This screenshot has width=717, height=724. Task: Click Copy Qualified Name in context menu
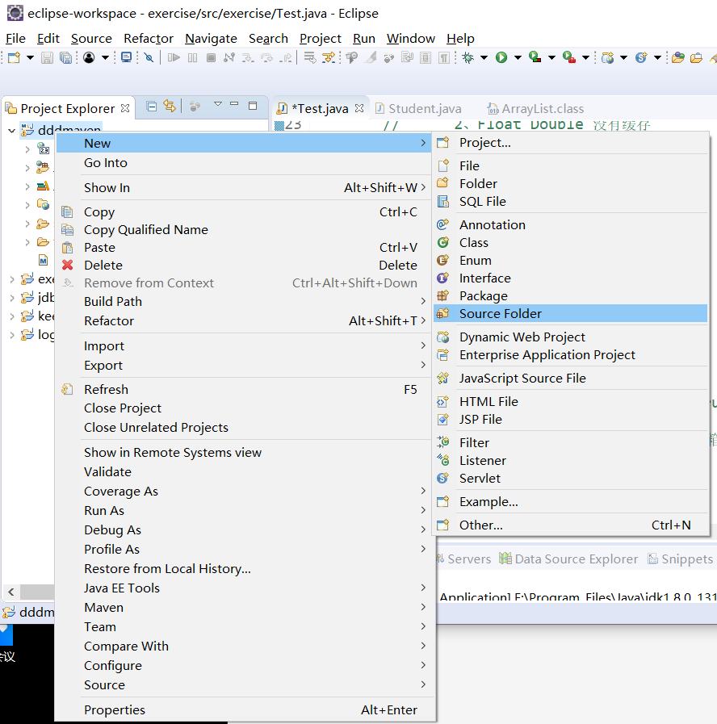244,229
